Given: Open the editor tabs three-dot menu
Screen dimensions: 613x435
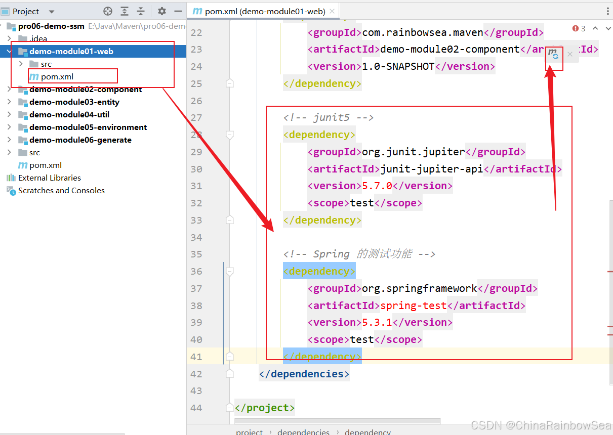Looking at the screenshot, I should (607, 11).
